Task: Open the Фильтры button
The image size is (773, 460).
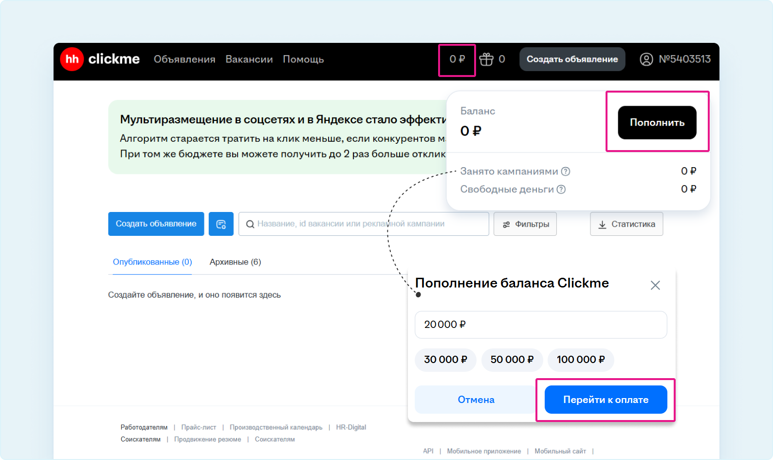Action: point(525,224)
